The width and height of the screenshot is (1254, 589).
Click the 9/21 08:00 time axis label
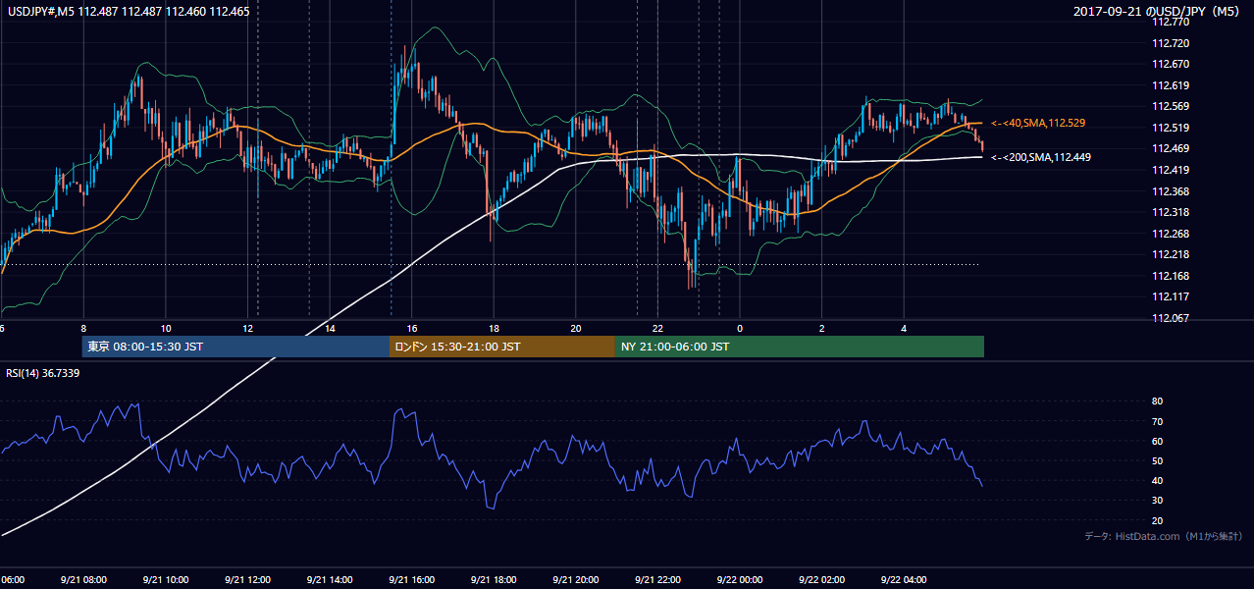click(x=83, y=580)
